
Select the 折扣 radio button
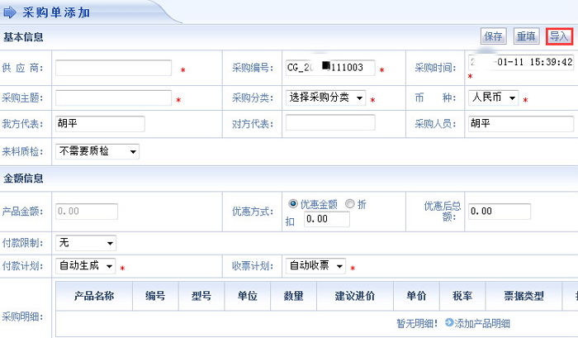coord(350,204)
